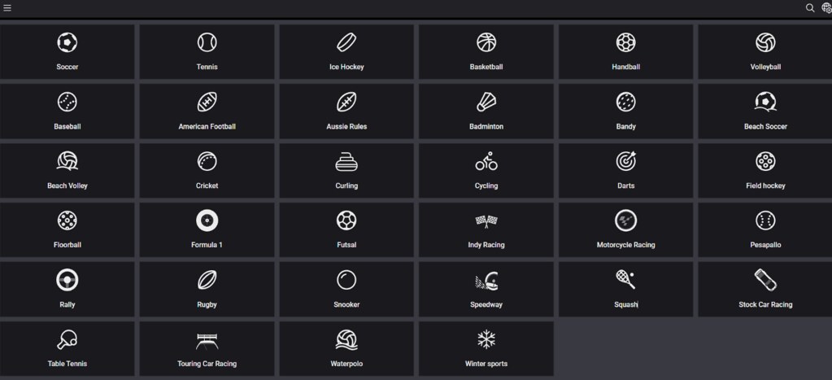
Task: Select the Cricket ball icon
Action: click(207, 161)
